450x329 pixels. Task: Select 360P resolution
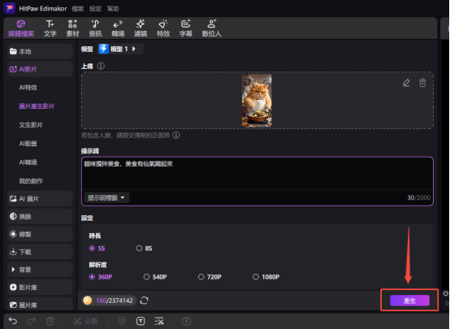101,277
